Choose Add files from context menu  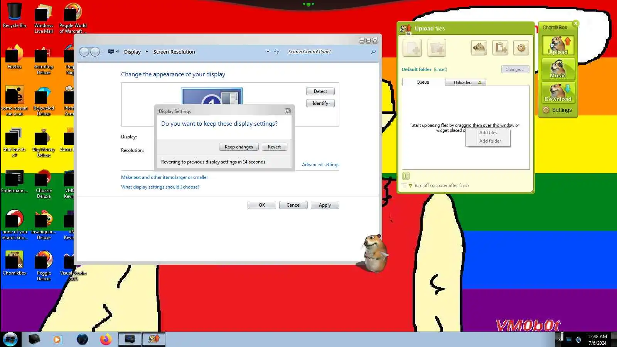488,133
